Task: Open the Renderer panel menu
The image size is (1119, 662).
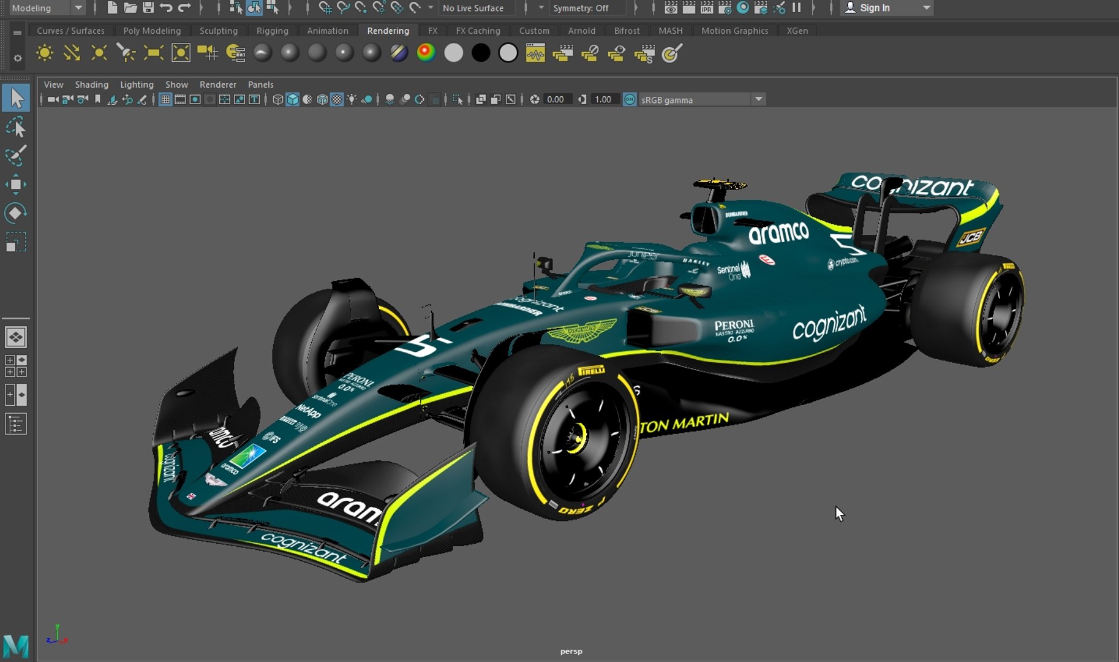Action: (x=218, y=85)
